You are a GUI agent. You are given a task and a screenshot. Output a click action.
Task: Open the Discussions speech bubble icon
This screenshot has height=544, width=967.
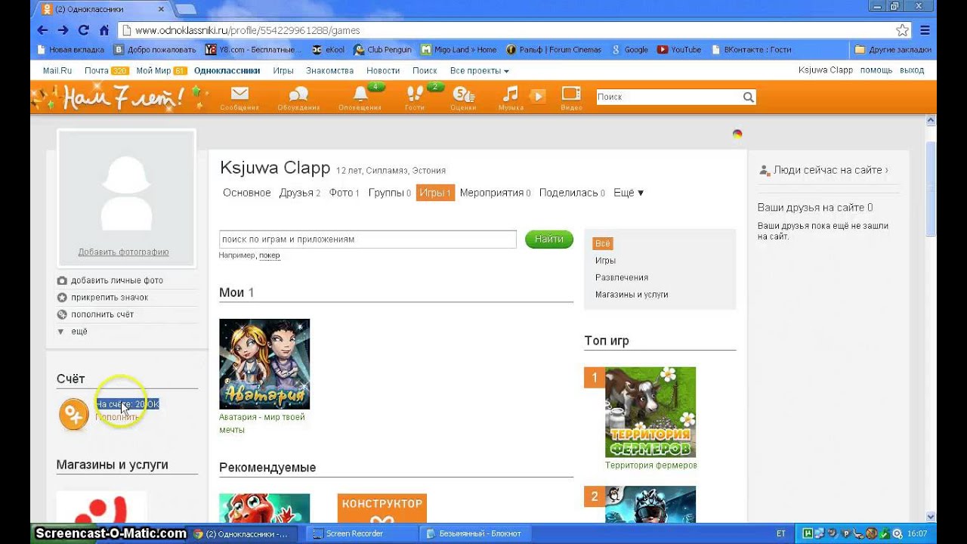(298, 94)
